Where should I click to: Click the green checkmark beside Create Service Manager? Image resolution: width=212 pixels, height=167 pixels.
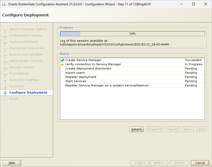point(62,60)
